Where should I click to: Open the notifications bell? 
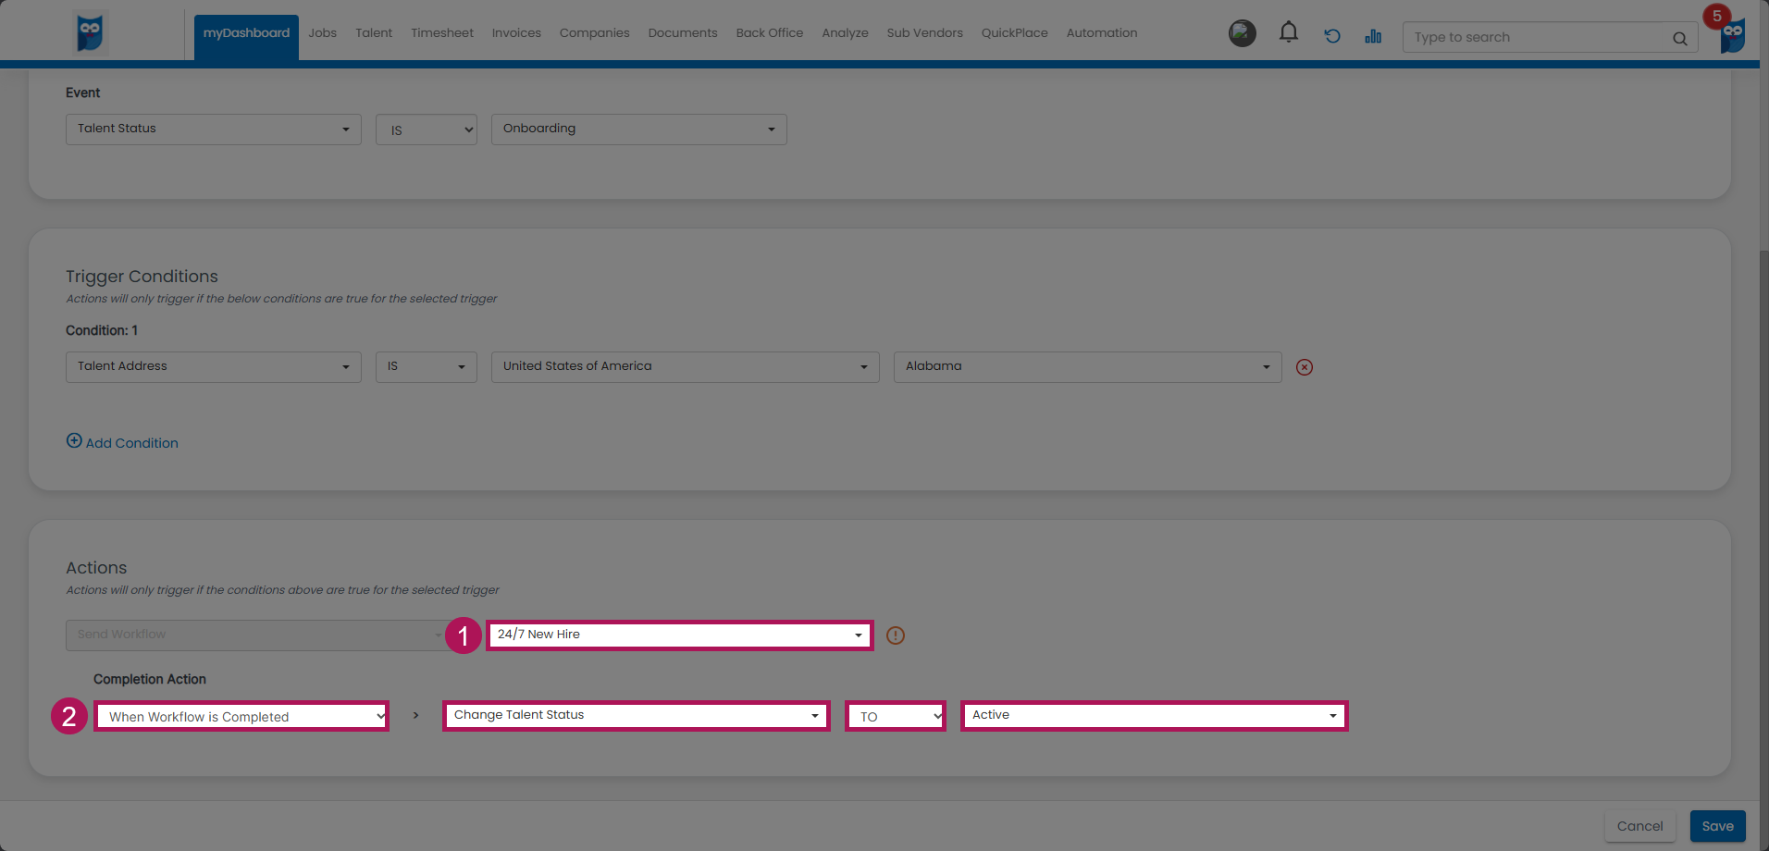click(x=1288, y=33)
